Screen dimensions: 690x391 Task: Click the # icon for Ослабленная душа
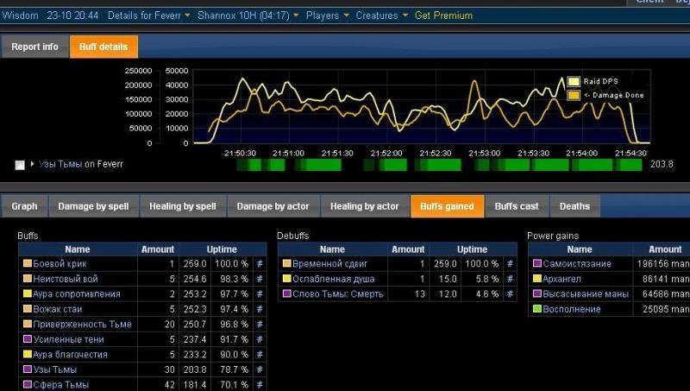tap(510, 279)
